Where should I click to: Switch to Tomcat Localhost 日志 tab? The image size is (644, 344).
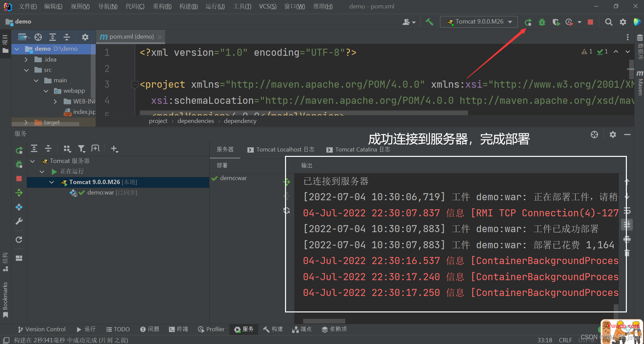[x=281, y=149]
